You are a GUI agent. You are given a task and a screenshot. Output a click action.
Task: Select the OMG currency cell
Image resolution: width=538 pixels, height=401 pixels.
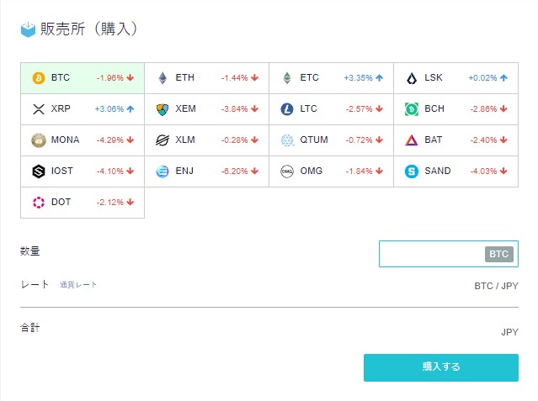pos(332,171)
